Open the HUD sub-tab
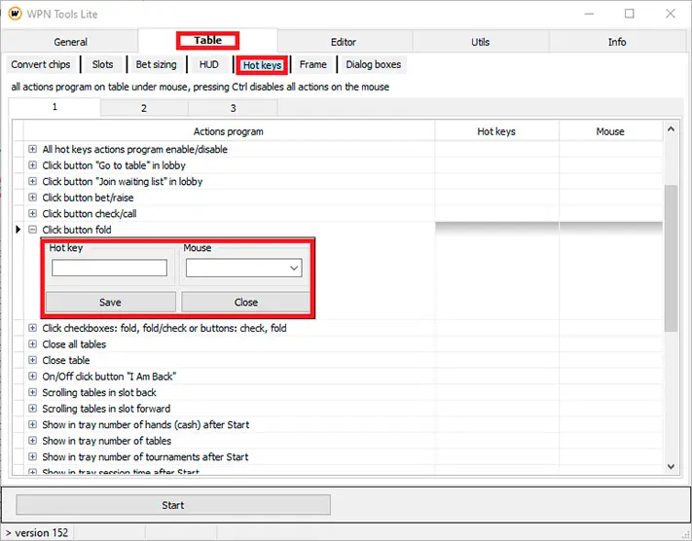692x541 pixels. pos(208,65)
